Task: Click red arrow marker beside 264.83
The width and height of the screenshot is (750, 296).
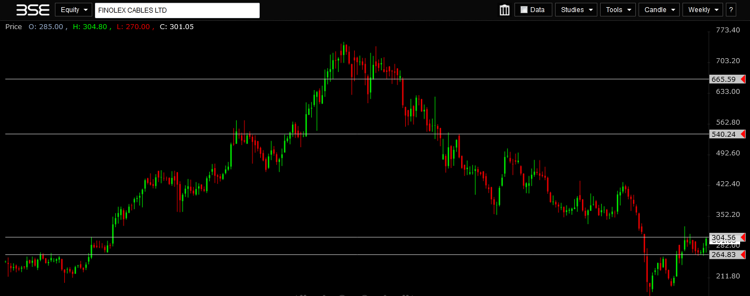Action: (742, 255)
